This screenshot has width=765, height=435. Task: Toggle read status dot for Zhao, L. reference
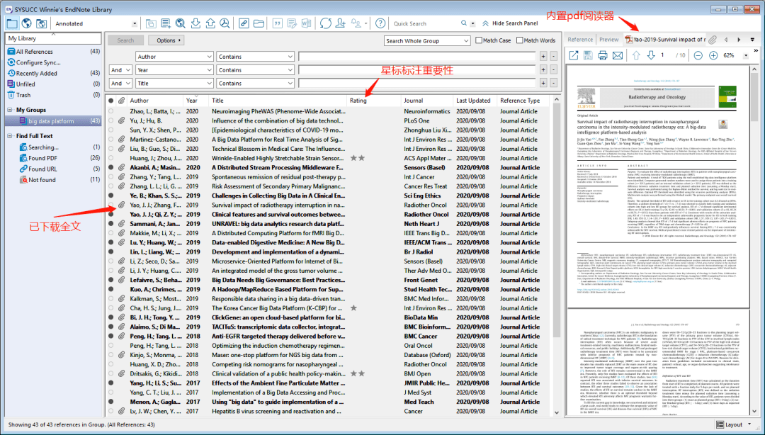[x=110, y=111]
